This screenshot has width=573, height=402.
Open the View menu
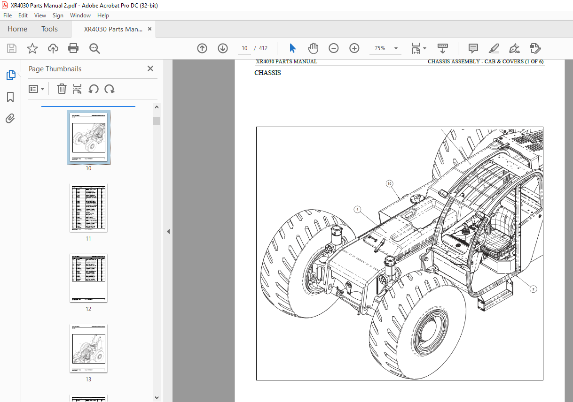click(x=40, y=15)
